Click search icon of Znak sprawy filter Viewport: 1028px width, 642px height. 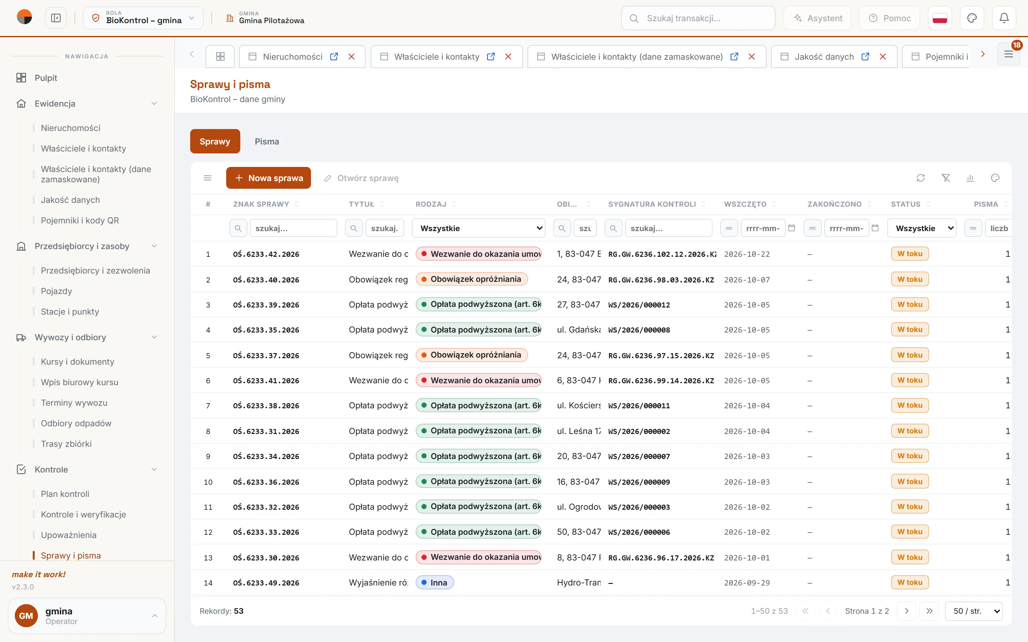[238, 229]
